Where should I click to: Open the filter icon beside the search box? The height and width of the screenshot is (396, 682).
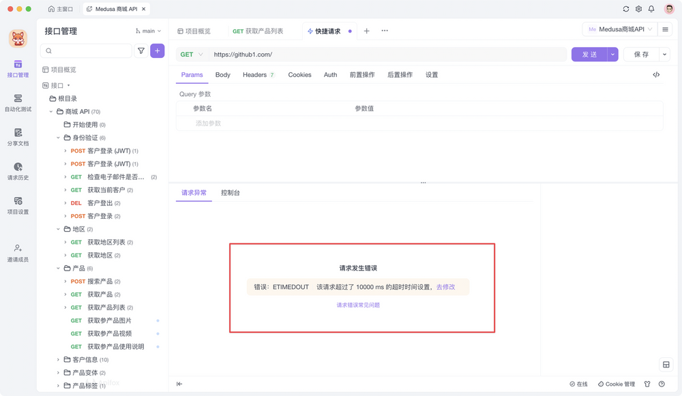click(x=142, y=51)
